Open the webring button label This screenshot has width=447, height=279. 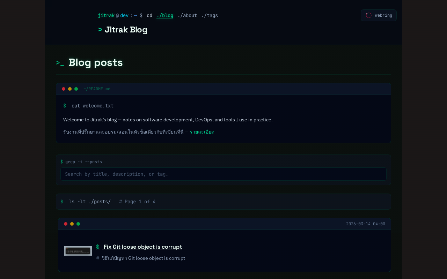click(383, 15)
